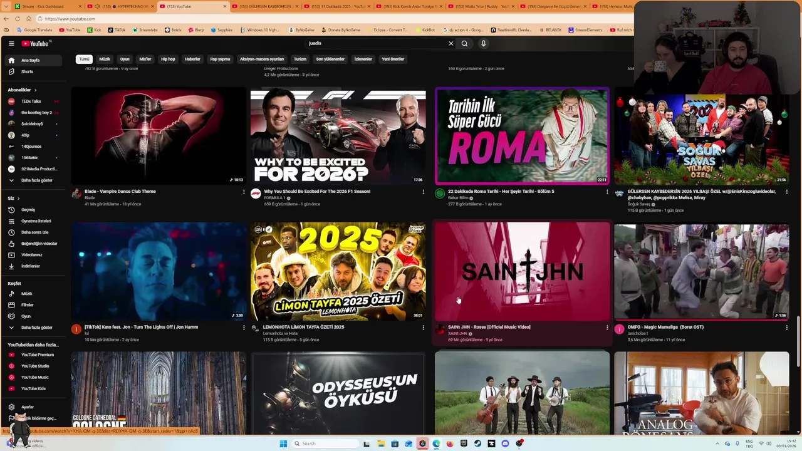Screen dimensions: 802x451
Task: Open the 321Media Producti... subscription
Action: [x=33, y=169]
